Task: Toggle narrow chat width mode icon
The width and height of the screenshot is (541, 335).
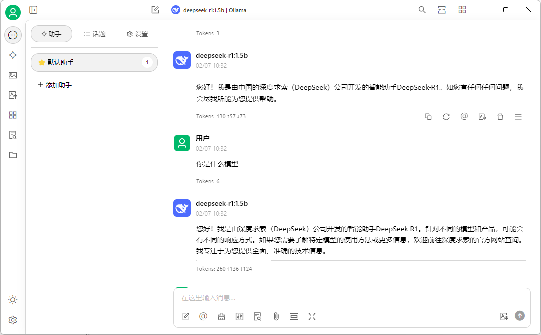Action: click(x=442, y=10)
